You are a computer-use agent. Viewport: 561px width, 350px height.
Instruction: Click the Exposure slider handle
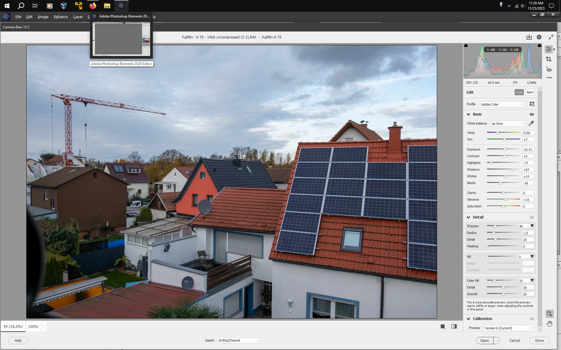(505, 149)
